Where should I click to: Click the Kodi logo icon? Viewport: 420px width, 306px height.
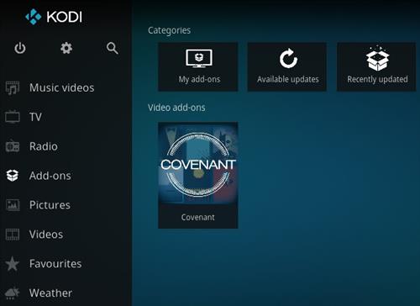point(34,17)
